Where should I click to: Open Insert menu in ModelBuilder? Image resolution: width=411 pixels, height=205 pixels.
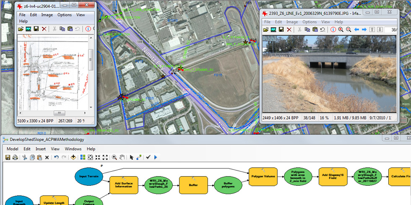tap(41, 149)
